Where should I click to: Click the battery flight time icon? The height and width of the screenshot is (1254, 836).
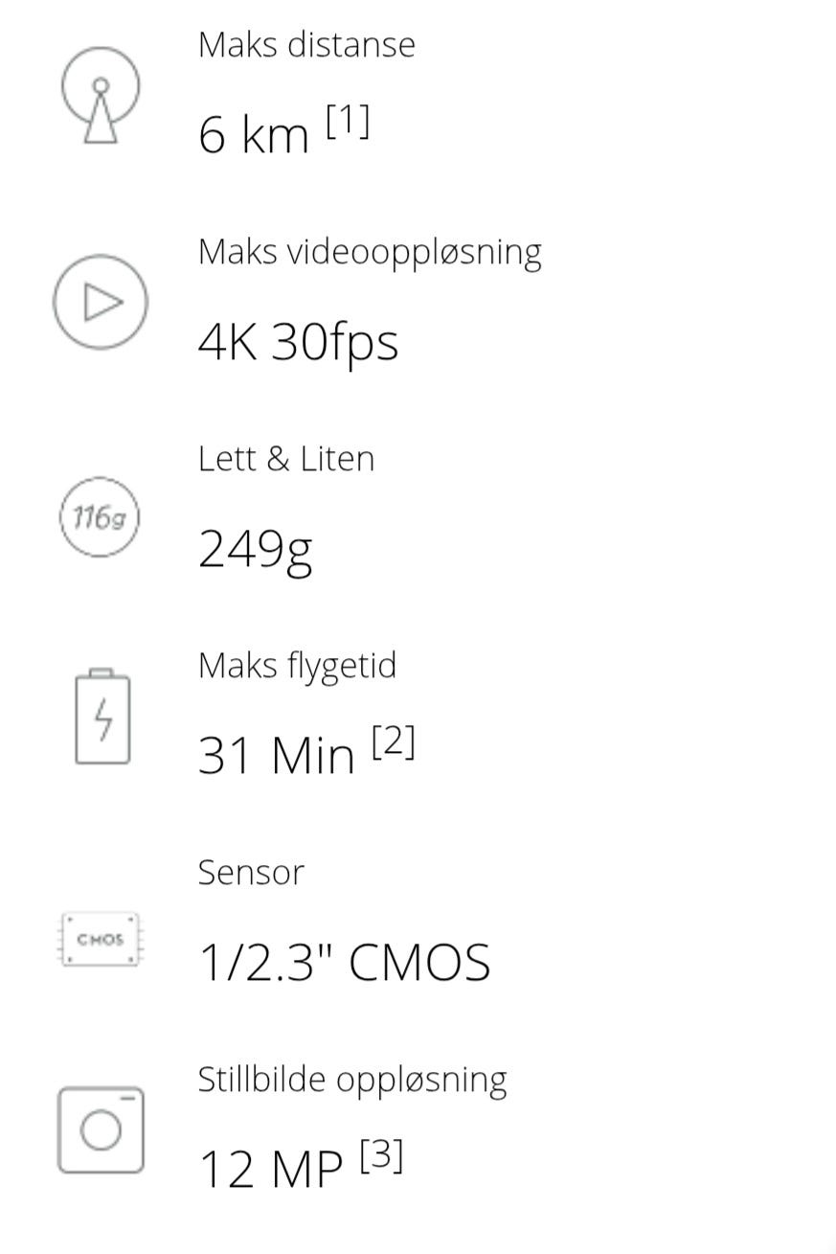102,717
